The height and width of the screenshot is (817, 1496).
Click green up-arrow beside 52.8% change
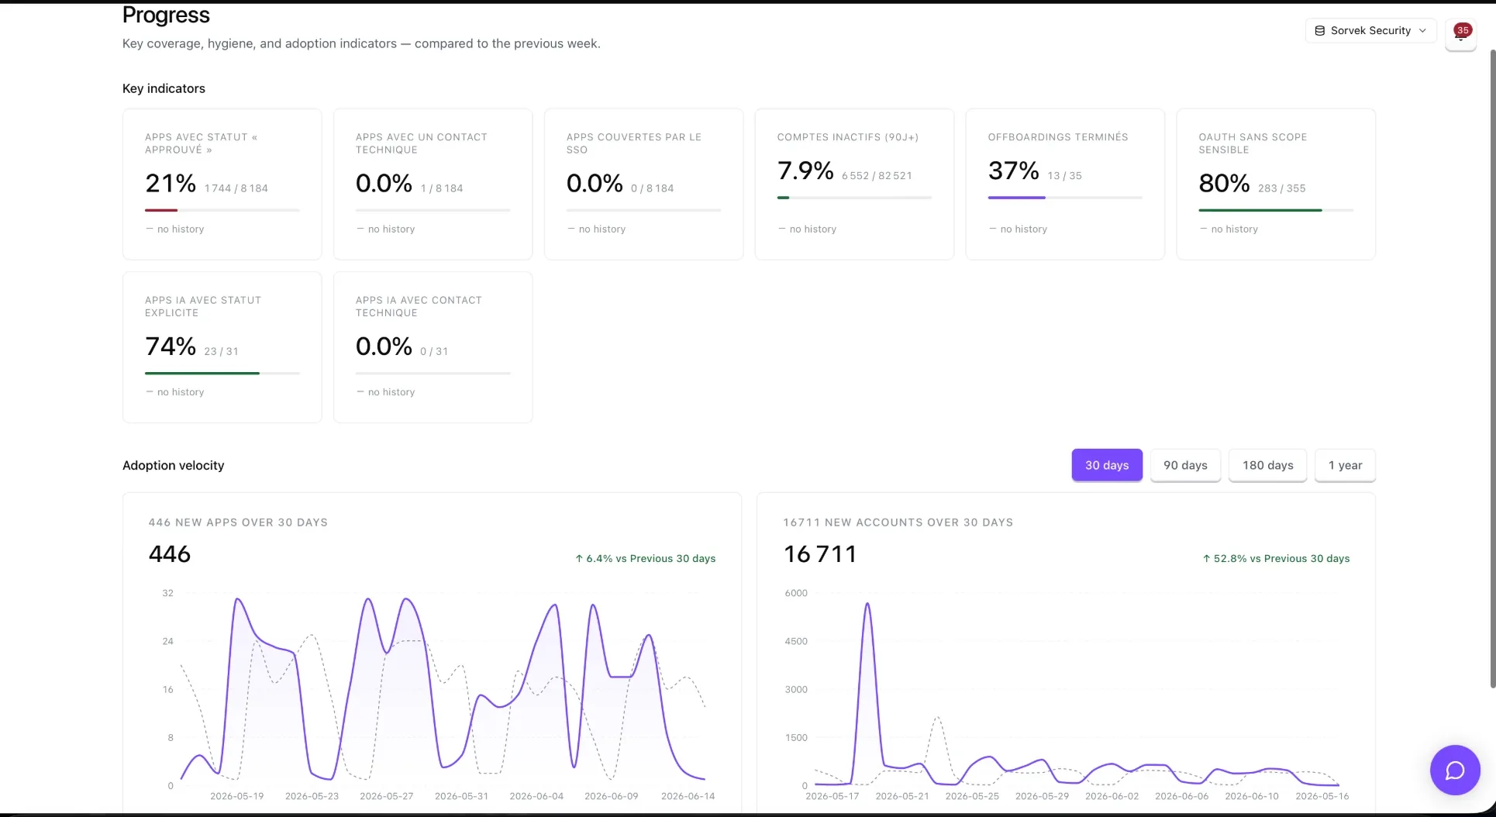(1206, 559)
